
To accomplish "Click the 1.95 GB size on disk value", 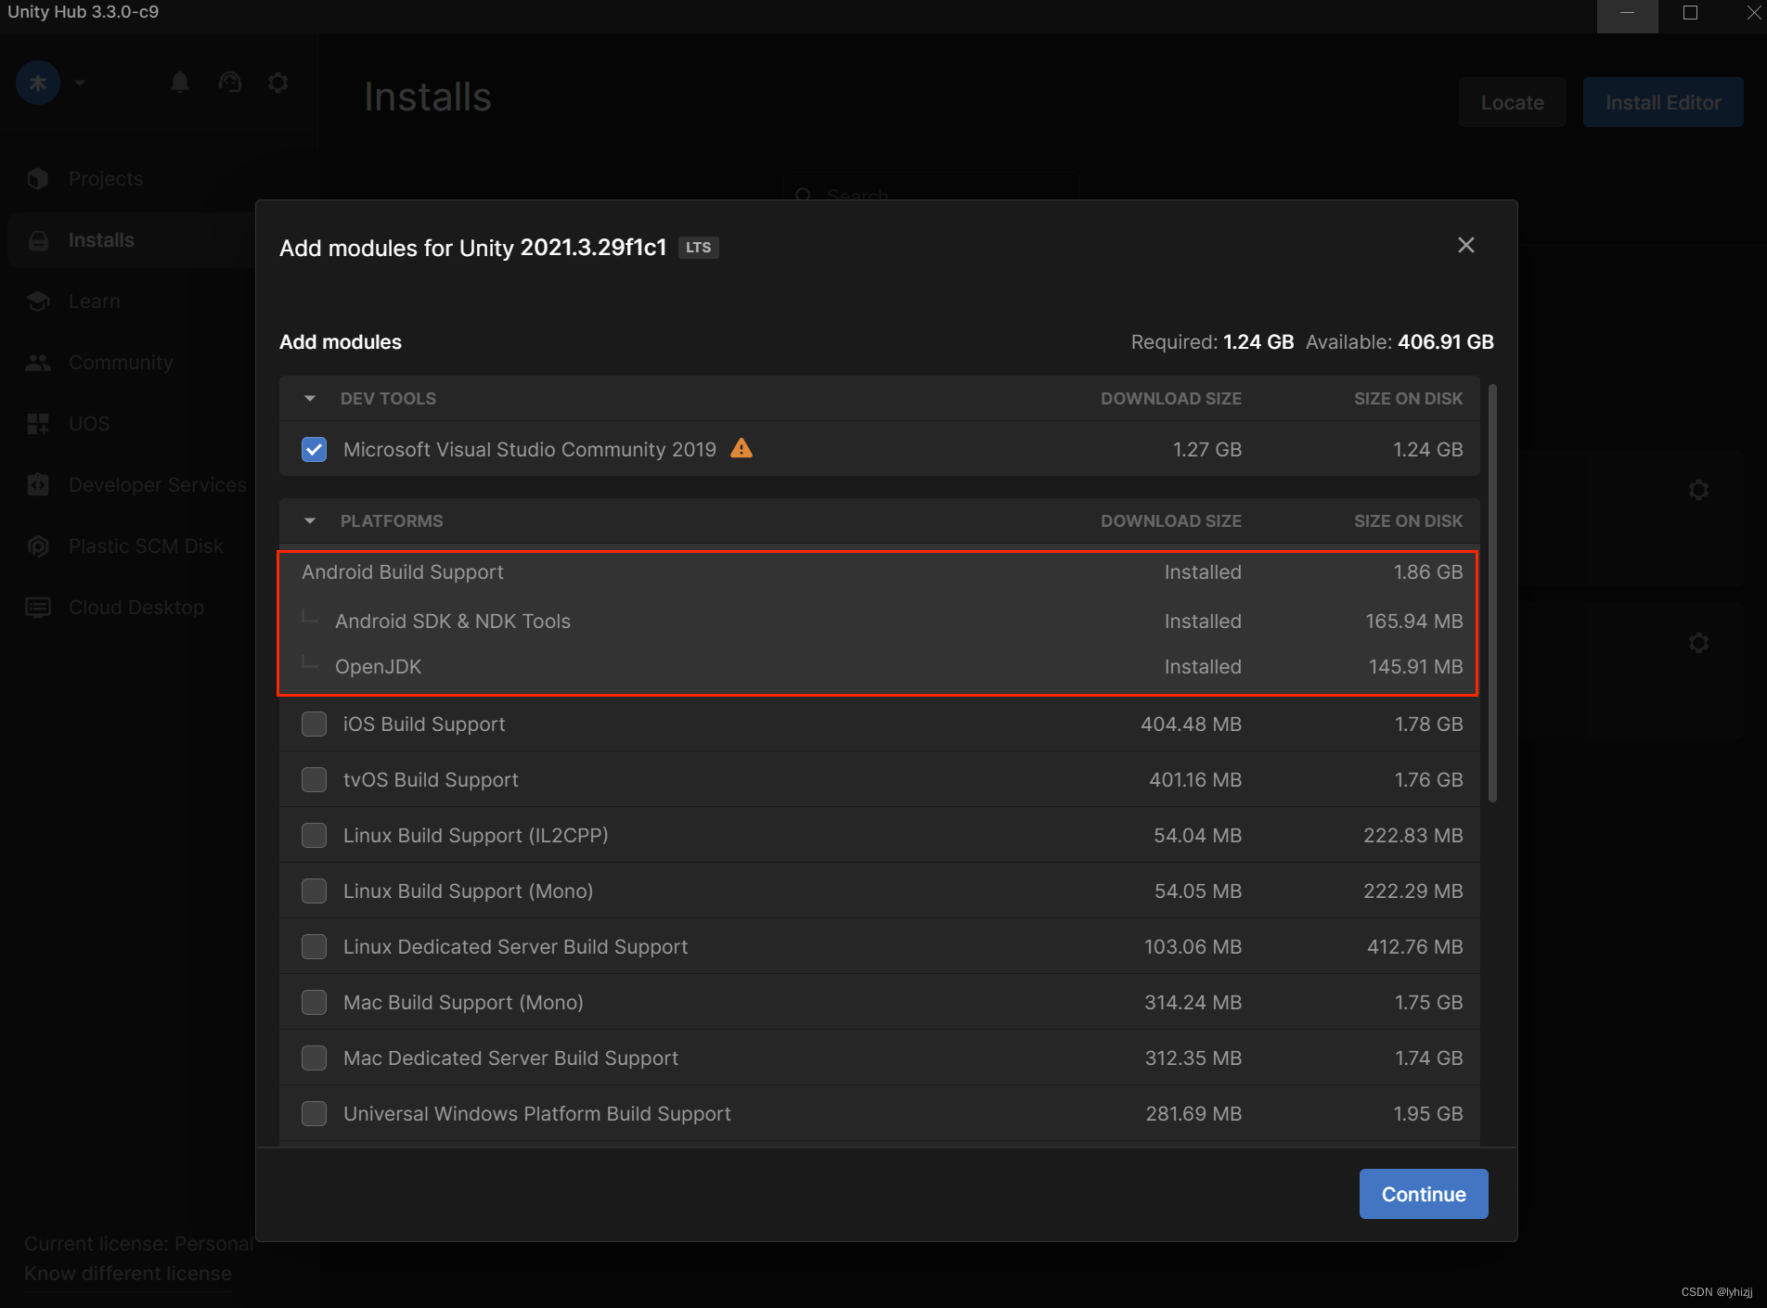I will [1427, 1114].
